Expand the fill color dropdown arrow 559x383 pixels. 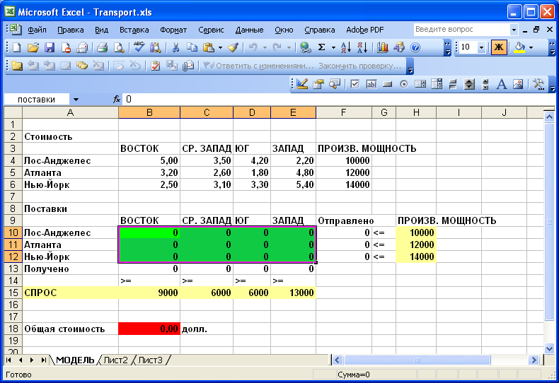pyautogui.click(x=531, y=47)
